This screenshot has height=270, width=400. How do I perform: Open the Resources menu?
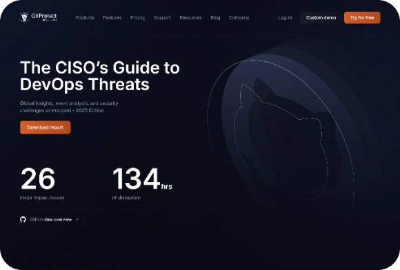[190, 18]
